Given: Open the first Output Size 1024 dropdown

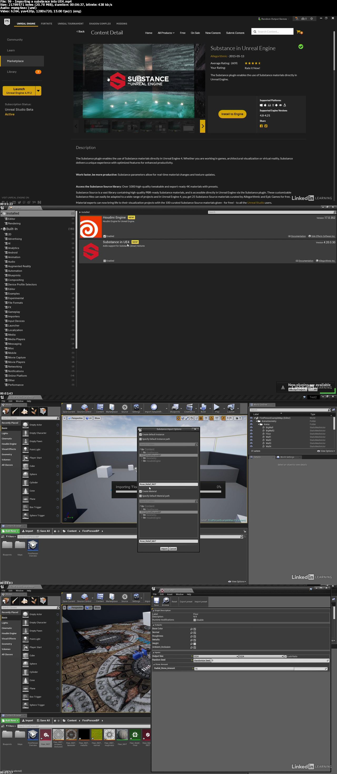Looking at the screenshot, I should (x=216, y=657).
